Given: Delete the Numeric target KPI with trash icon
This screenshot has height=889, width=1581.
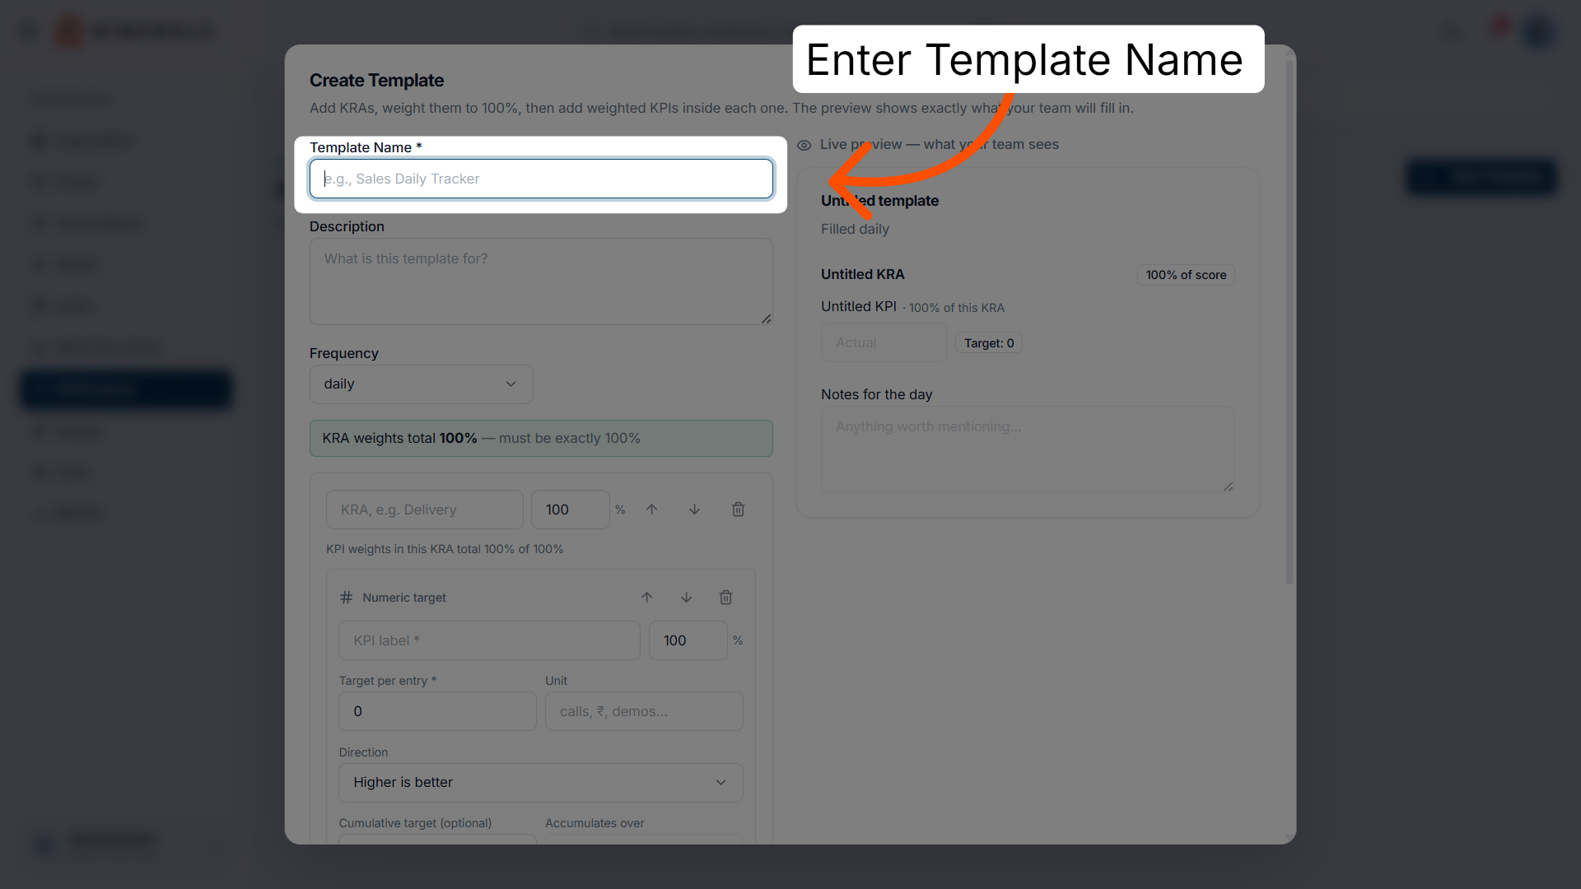Looking at the screenshot, I should coord(725,598).
